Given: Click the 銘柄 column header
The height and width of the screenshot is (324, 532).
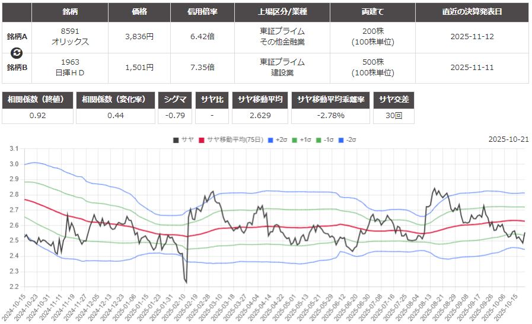Looking at the screenshot, I should (x=70, y=12).
